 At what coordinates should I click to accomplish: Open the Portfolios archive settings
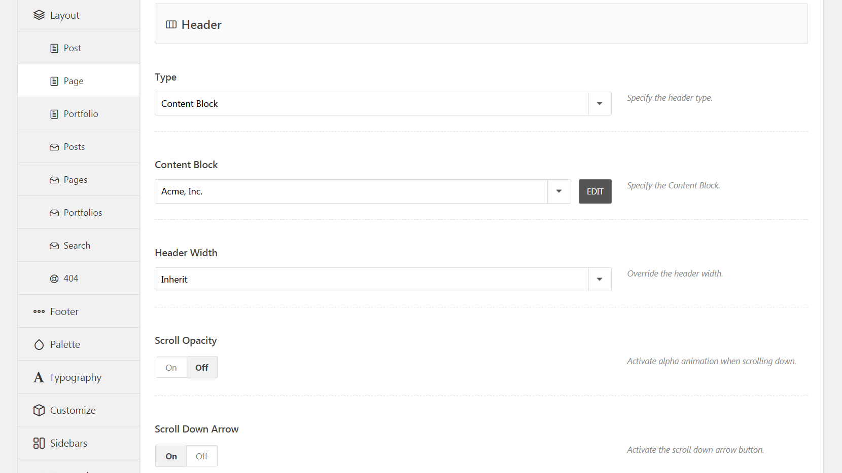point(79,213)
